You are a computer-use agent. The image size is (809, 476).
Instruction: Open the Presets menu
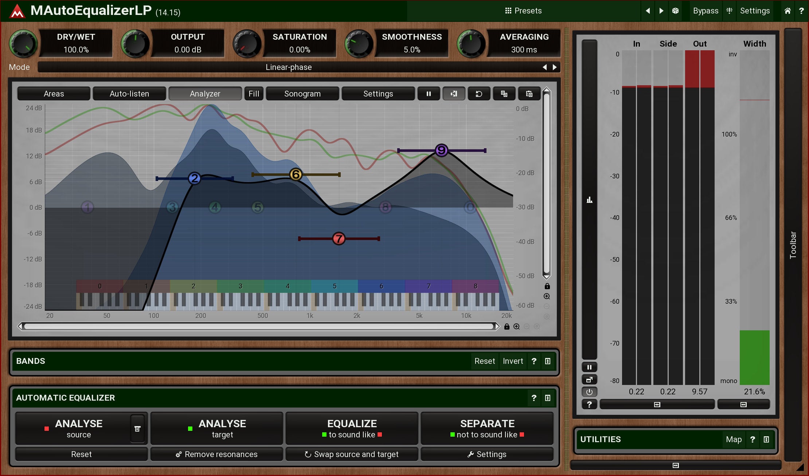click(x=523, y=11)
